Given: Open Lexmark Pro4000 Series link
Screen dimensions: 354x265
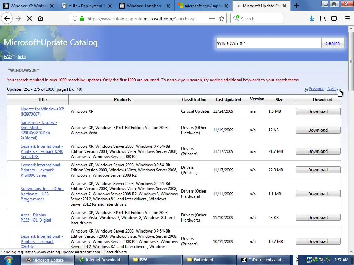Looking at the screenshot, I should click(x=41, y=170).
